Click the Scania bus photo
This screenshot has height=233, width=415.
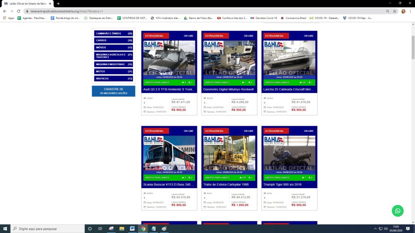[169, 153]
